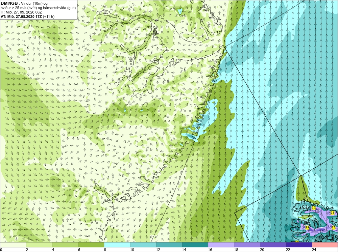This screenshot has height=252, width=338.
Task: Click the scale tick label 12
Action: tap(158, 250)
